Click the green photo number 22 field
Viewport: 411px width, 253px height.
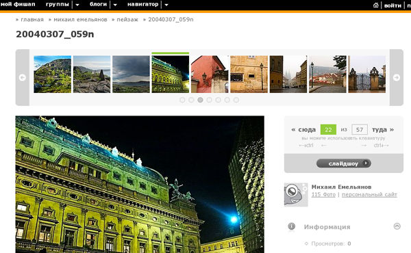pos(328,129)
